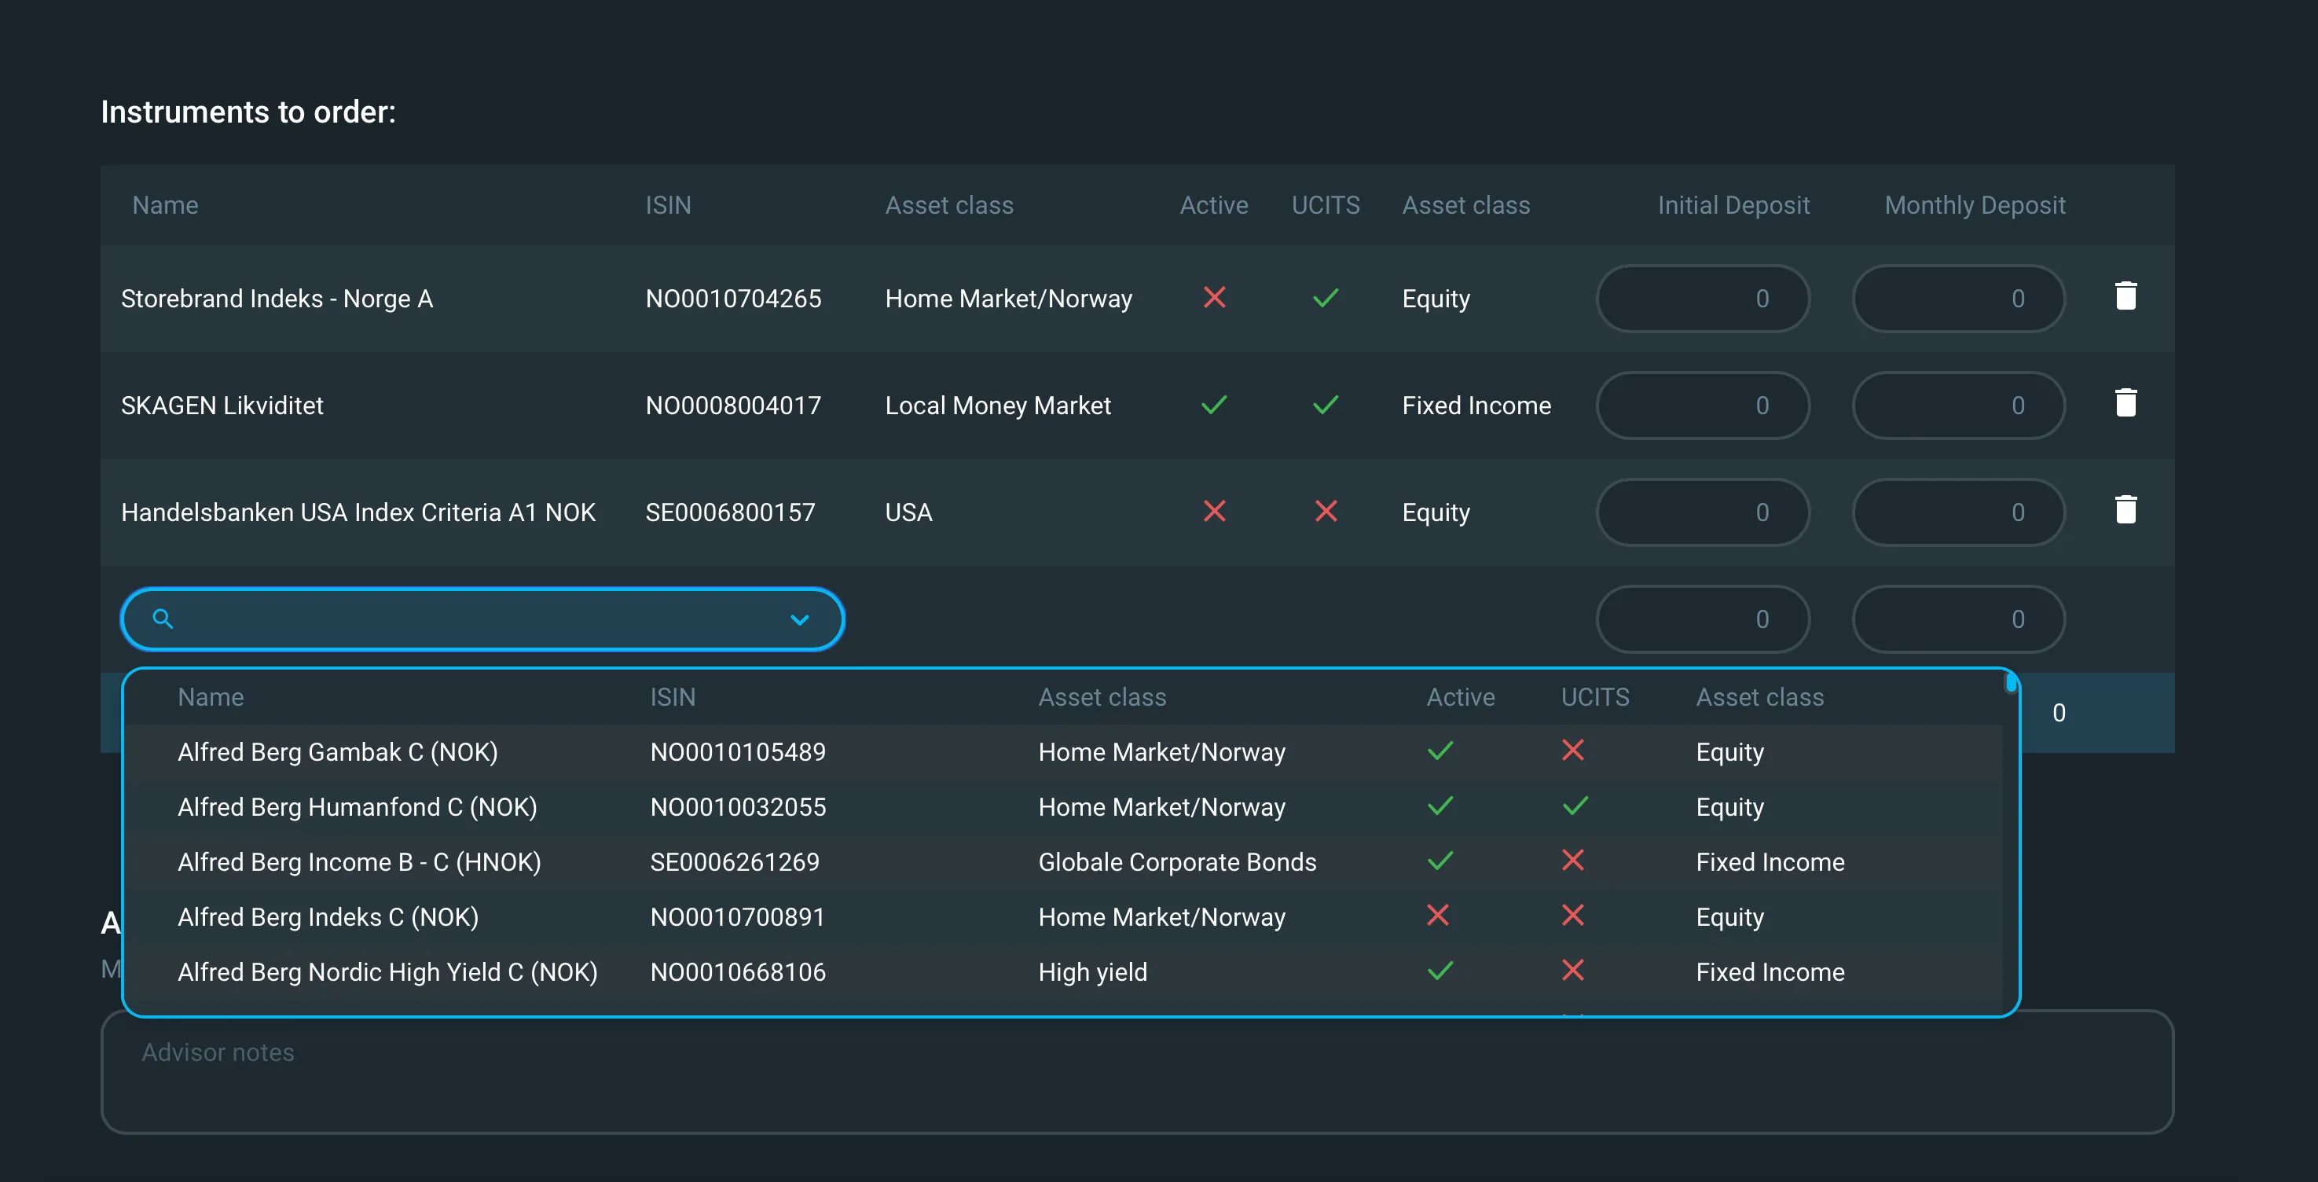Click the Monthly Deposit column header
Viewport: 2318px width, 1182px height.
1975,205
